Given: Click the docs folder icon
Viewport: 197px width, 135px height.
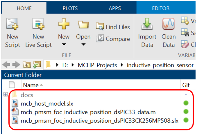Looking at the screenshot, I should pos(15,94).
